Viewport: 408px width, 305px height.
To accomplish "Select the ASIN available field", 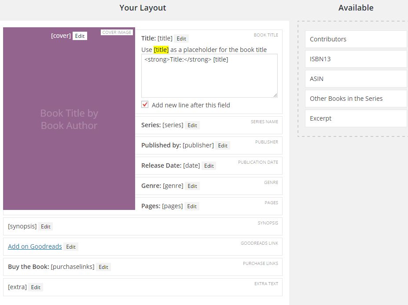I will click(356, 79).
